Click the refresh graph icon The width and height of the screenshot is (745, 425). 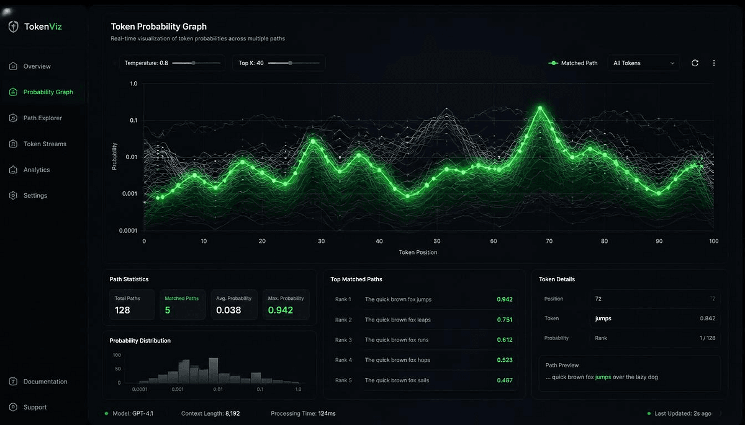[695, 63]
